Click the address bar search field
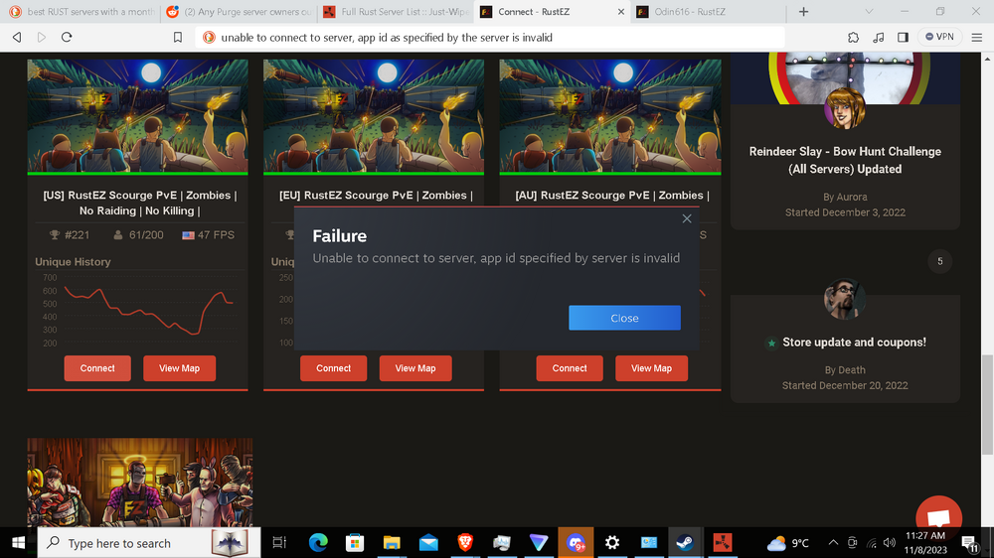Image resolution: width=994 pixels, height=558 pixels. pos(497,37)
